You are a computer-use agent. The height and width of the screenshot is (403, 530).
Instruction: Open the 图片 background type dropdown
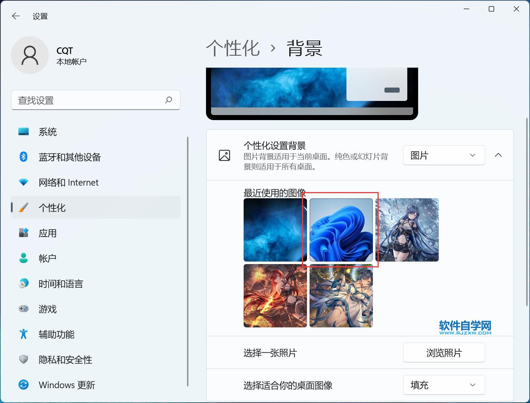tap(443, 155)
